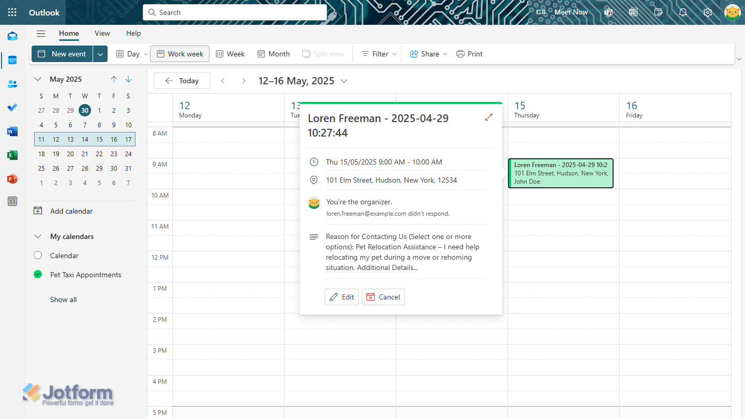Expand event popup to full view
Image resolution: width=745 pixels, height=419 pixels.
click(x=489, y=117)
